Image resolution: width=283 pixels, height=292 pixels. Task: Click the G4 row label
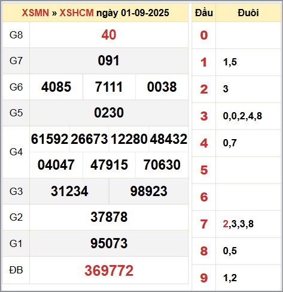tap(16, 152)
